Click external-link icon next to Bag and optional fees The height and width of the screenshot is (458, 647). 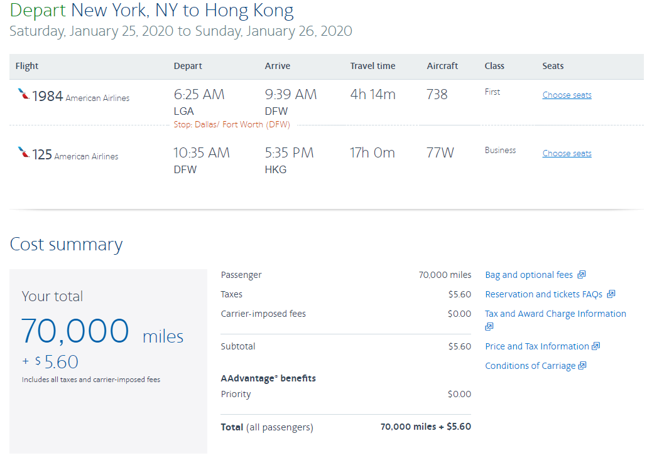tap(582, 275)
